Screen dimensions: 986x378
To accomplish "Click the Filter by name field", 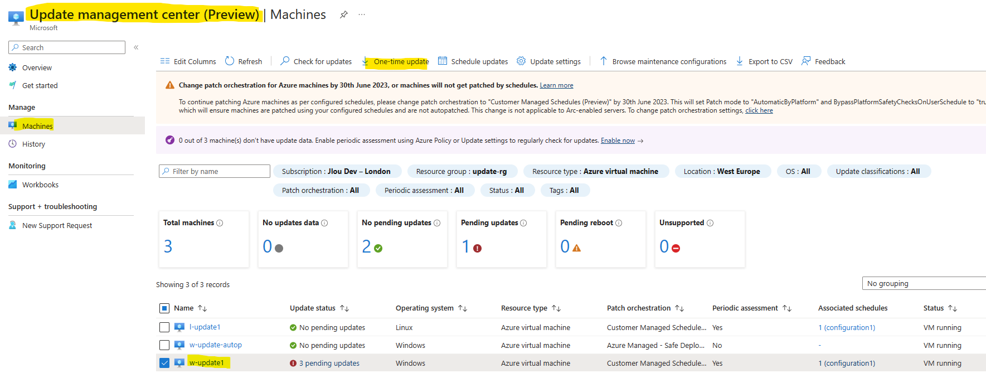I will point(215,171).
